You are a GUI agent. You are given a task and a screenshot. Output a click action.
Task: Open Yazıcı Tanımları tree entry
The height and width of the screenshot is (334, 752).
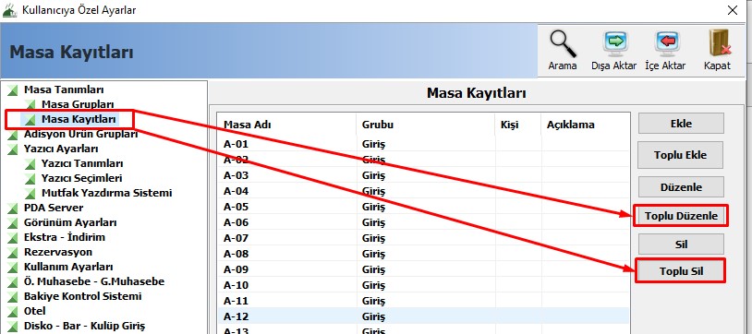82,163
